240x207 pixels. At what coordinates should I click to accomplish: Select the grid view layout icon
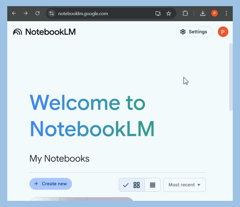click(136, 185)
